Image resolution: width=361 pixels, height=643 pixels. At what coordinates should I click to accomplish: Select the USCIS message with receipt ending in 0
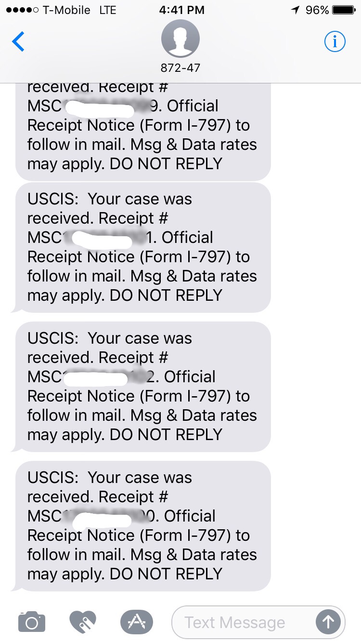(143, 526)
